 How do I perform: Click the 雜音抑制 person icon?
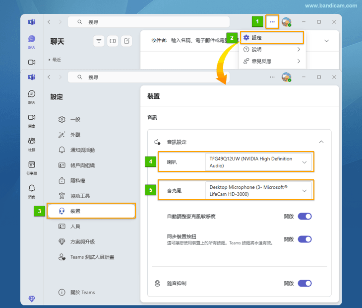coord(158,283)
